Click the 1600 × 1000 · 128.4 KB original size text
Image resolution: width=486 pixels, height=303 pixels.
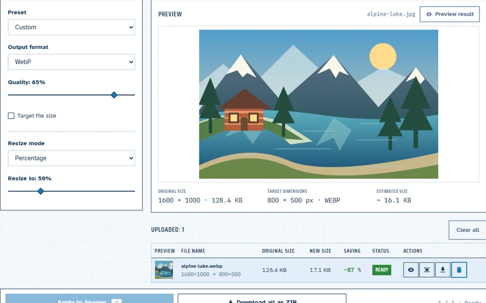pos(200,200)
